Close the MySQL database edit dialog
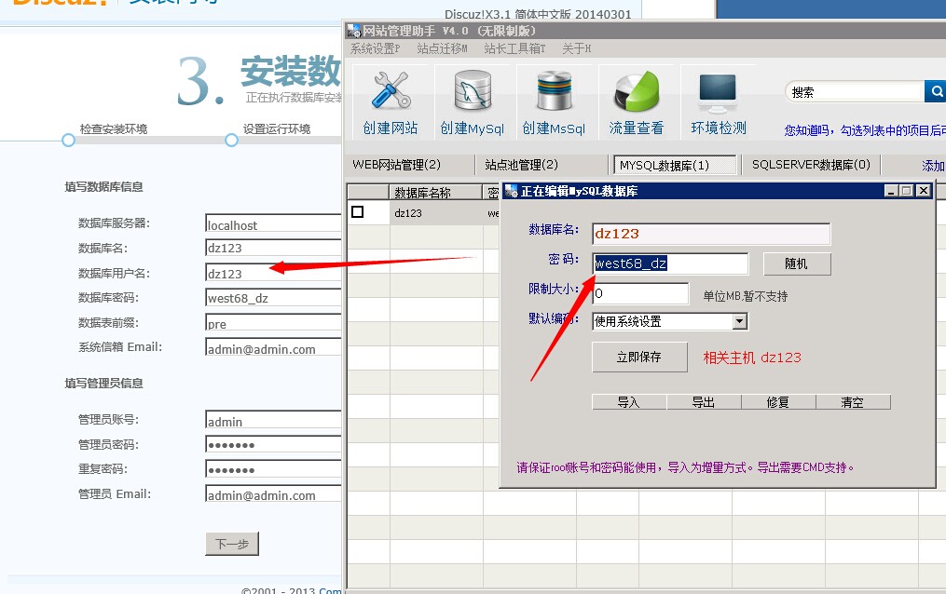The height and width of the screenshot is (594, 946). click(923, 191)
